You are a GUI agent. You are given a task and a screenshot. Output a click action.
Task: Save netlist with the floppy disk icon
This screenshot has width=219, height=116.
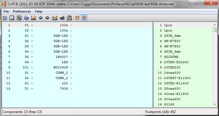coord(12,18)
